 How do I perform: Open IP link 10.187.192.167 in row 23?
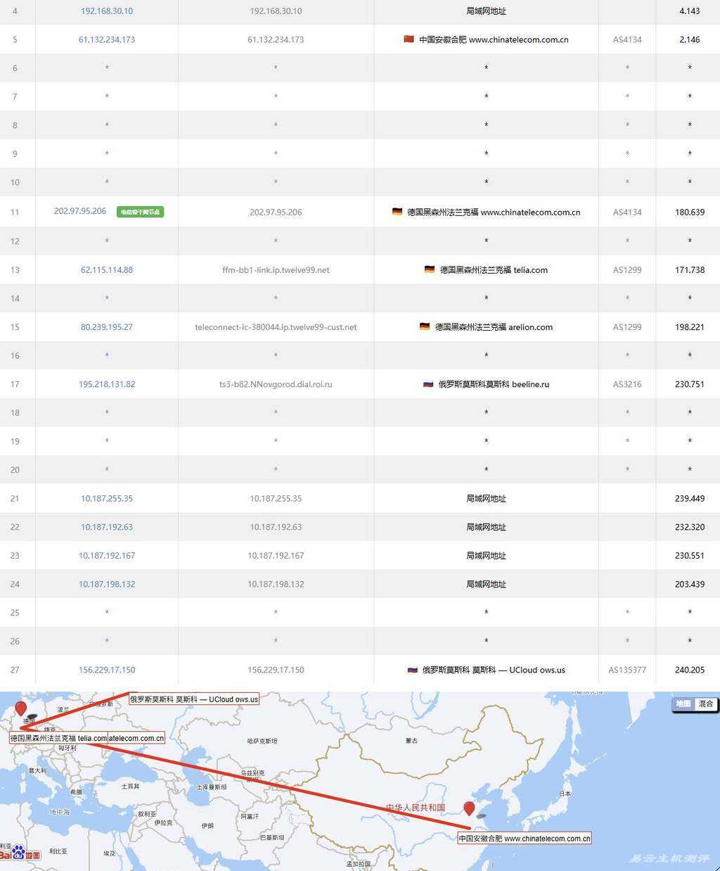(x=107, y=556)
